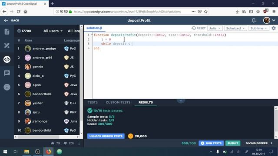This screenshot has width=278, height=156.
Task: Select the solution.jl file tab
Action: click(94, 28)
